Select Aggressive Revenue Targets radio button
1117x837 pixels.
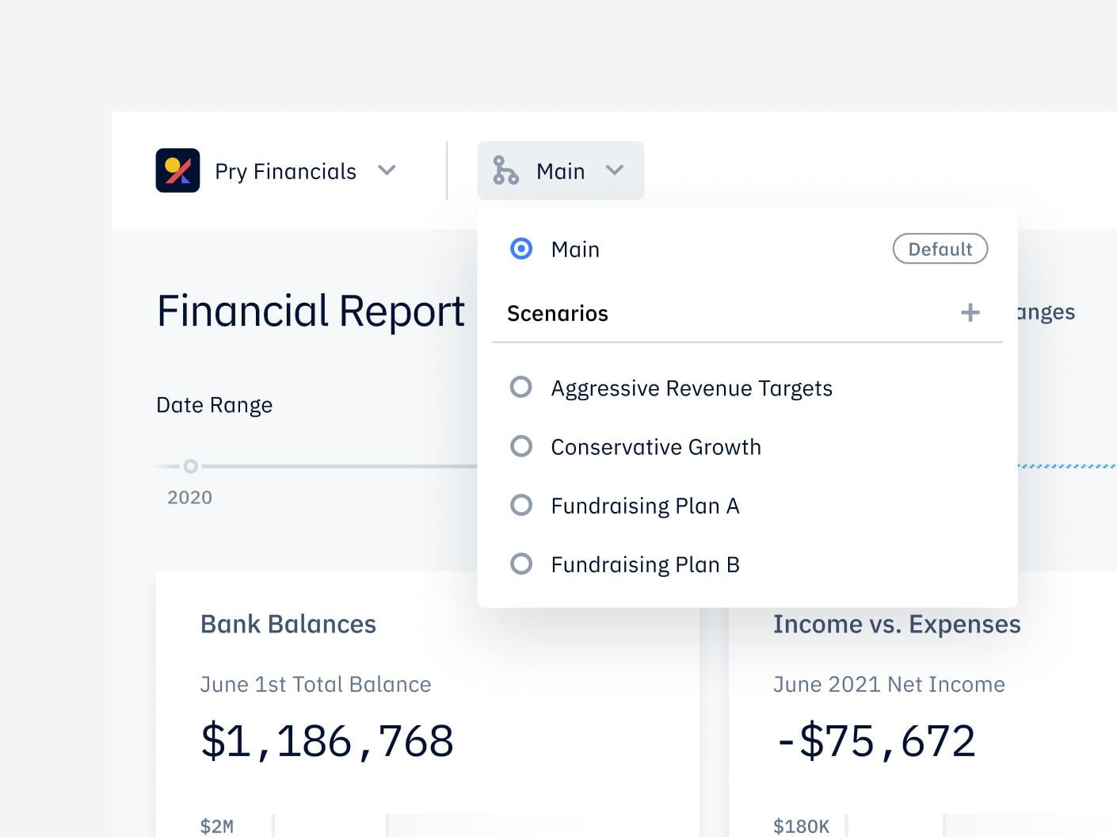(x=521, y=388)
